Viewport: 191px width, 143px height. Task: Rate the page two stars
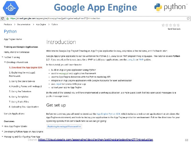167,25
